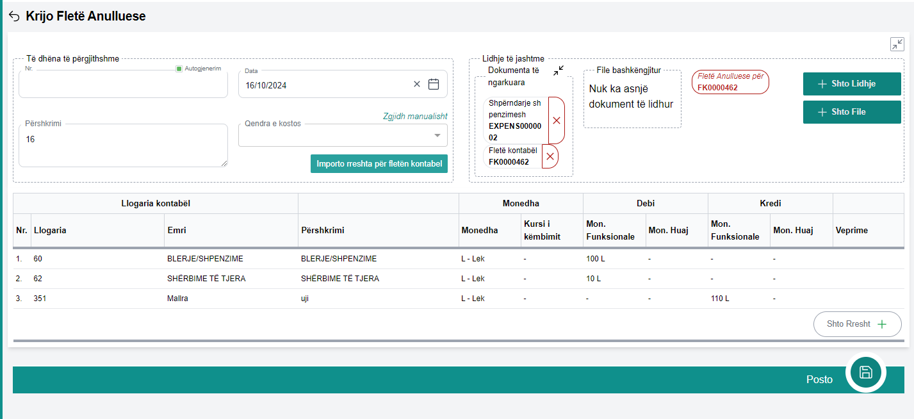The width and height of the screenshot is (914, 419).
Task: Clear the date with the X icon
Action: click(x=417, y=84)
